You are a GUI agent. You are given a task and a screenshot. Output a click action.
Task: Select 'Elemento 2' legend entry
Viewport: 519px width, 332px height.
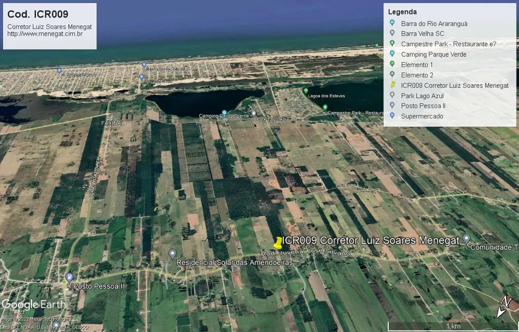tap(417, 75)
